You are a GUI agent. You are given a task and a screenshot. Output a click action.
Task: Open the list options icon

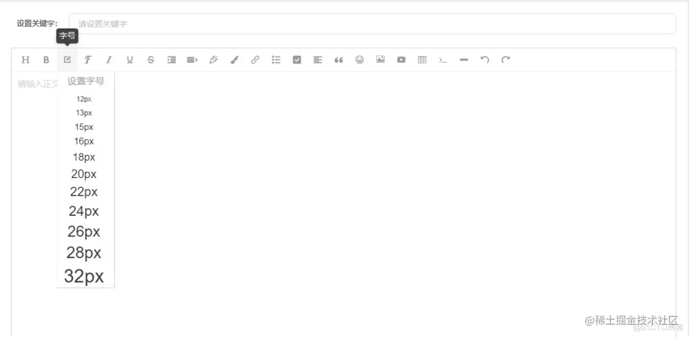[276, 60]
